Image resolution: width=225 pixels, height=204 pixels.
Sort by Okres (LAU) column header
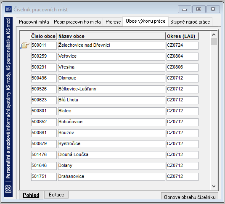click(183, 36)
